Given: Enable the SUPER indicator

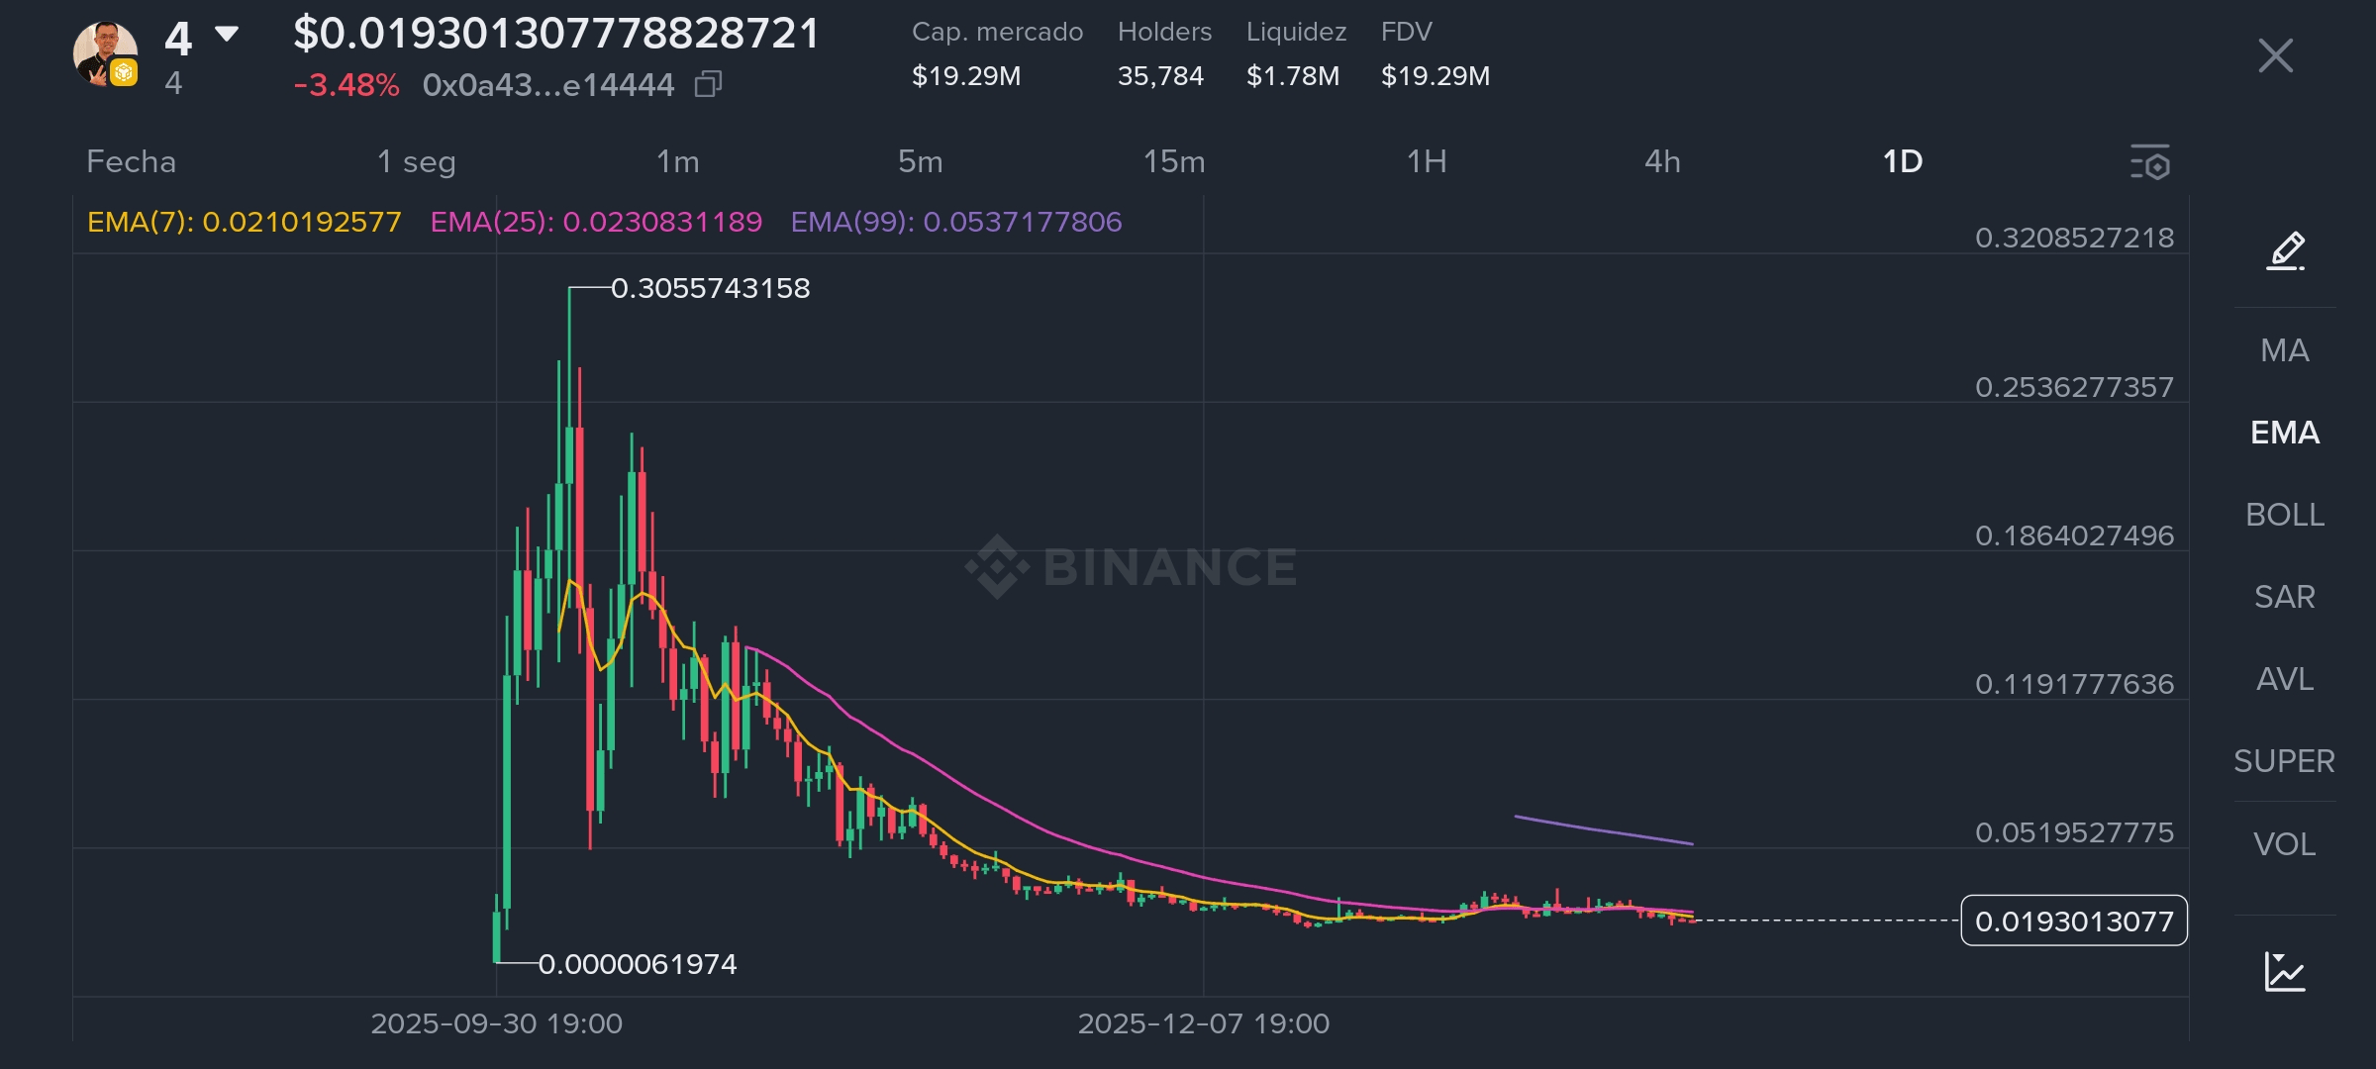Looking at the screenshot, I should pyautogui.click(x=2285, y=761).
